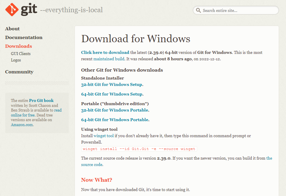
Task: Click 'about 8 hours ago' text
Action: coord(173,59)
